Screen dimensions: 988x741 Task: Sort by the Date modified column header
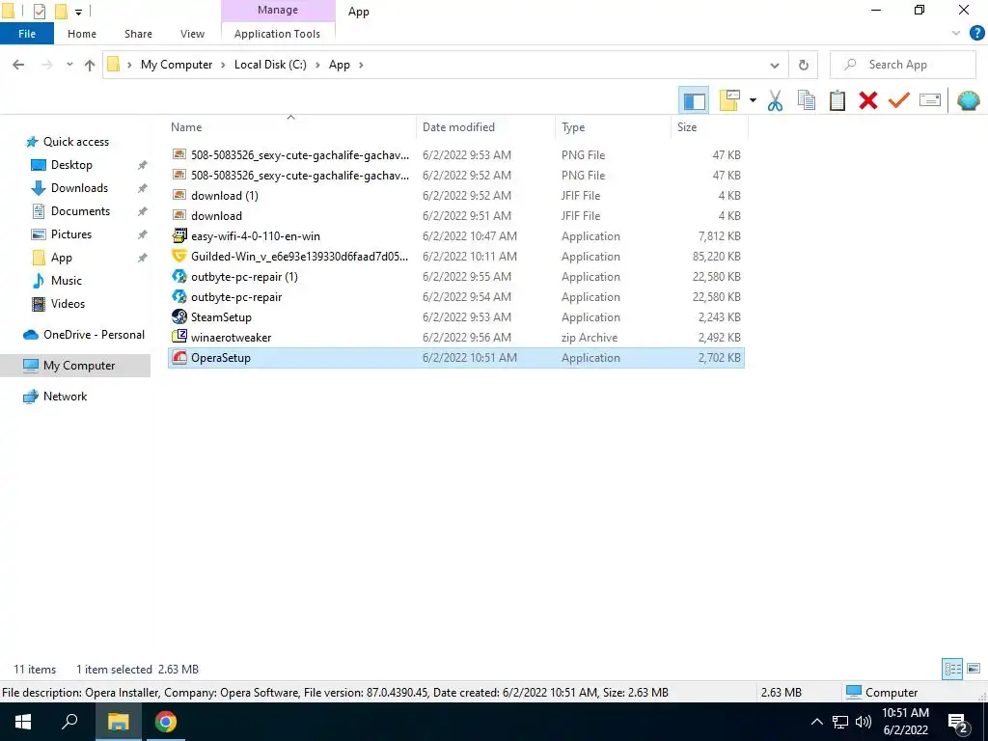pos(486,126)
